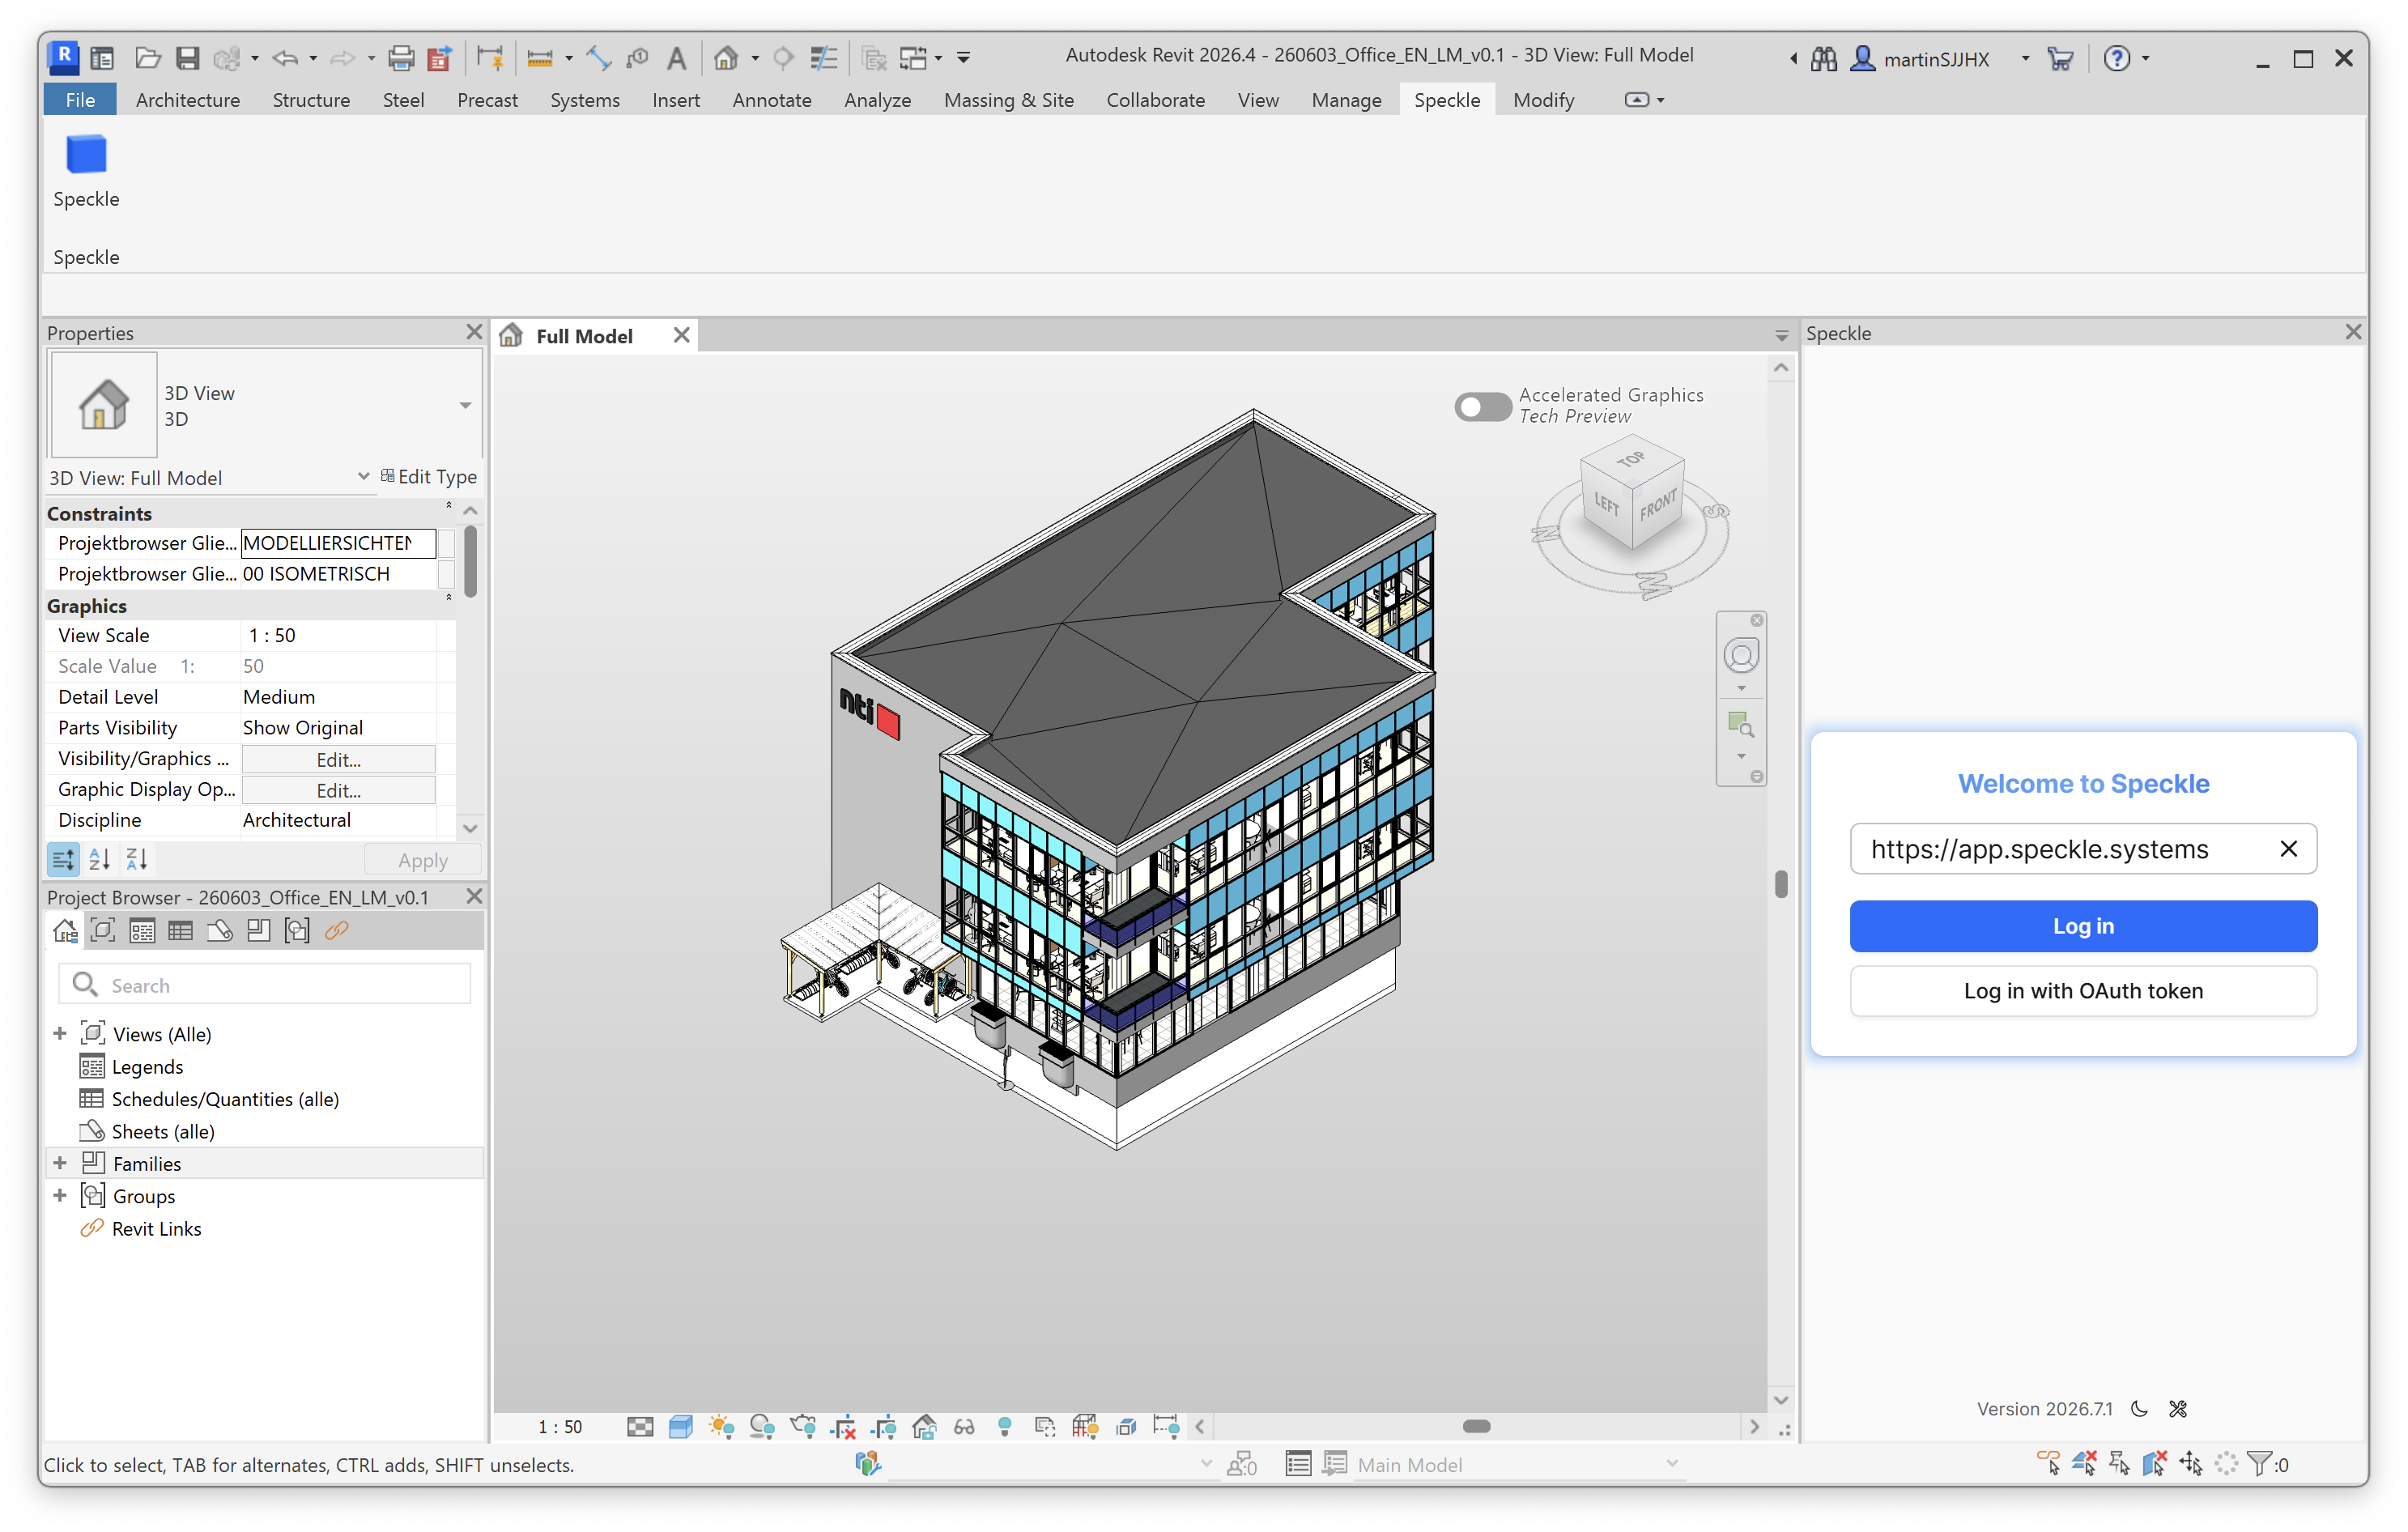2408x1532 pixels.
Task: Toggle Select Pinned Elements in status bar
Action: 2119,1464
